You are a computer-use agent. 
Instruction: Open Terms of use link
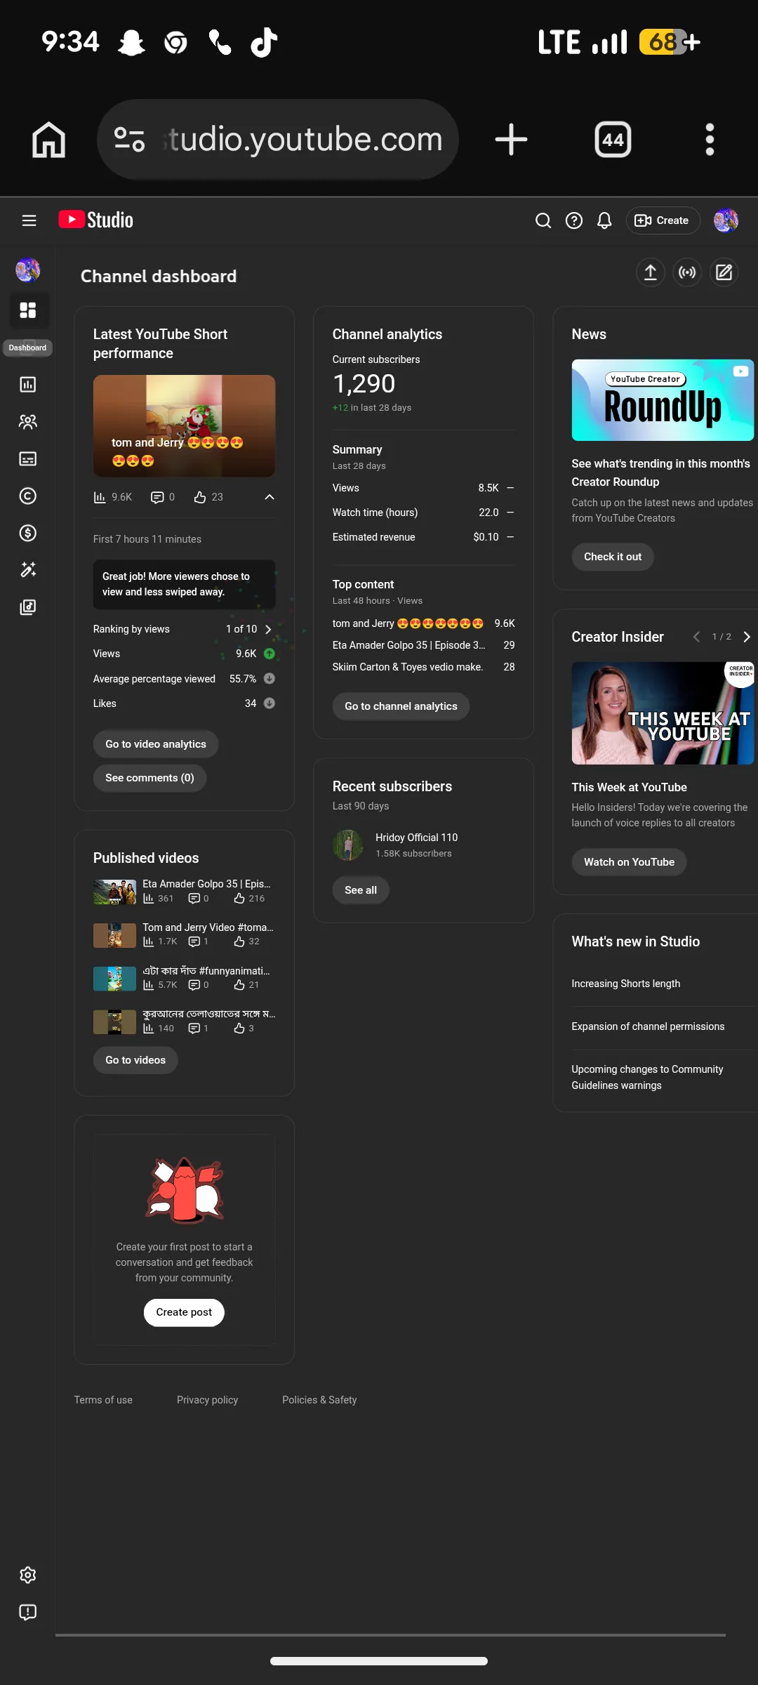103,1400
